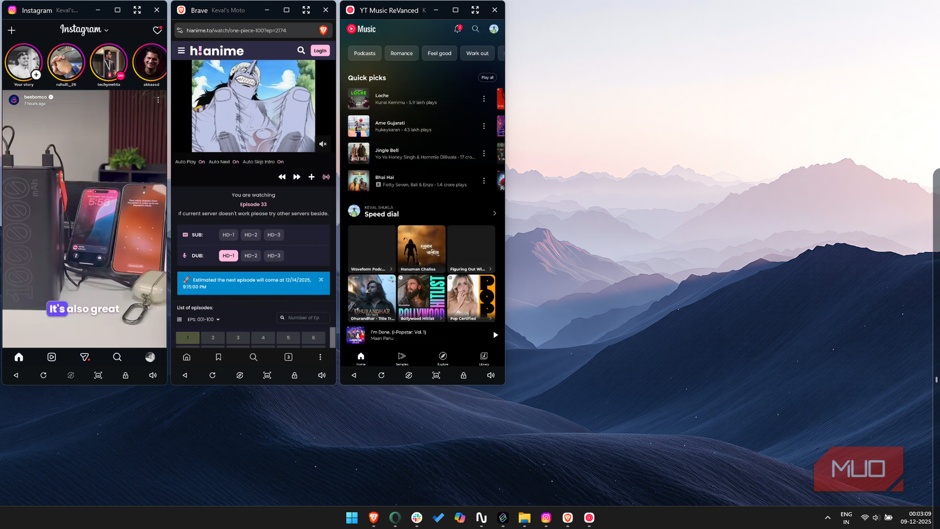The height and width of the screenshot is (529, 940).
Task: Select the Podcasts filter chip
Action: pyautogui.click(x=365, y=54)
